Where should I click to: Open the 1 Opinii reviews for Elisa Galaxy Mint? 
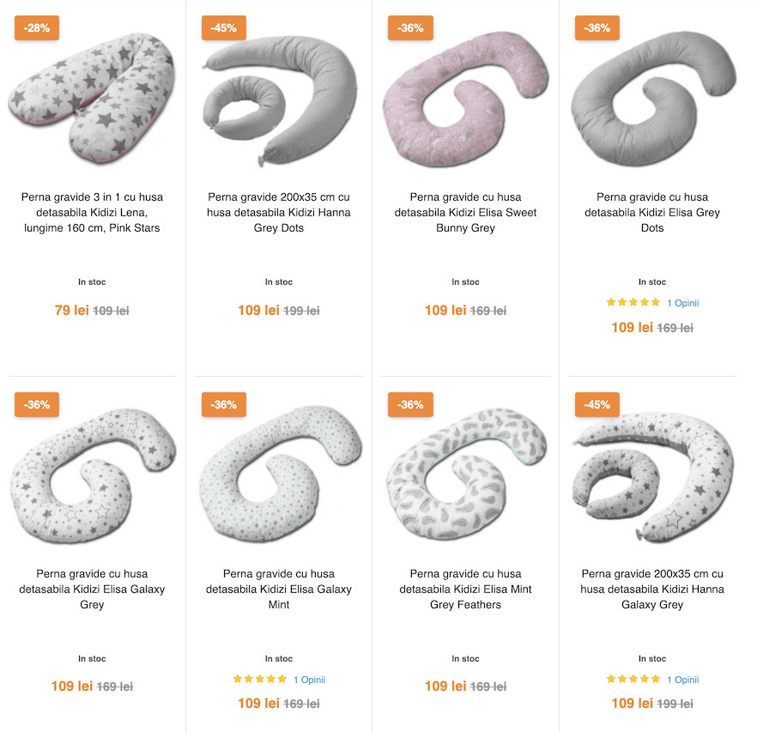tap(310, 680)
